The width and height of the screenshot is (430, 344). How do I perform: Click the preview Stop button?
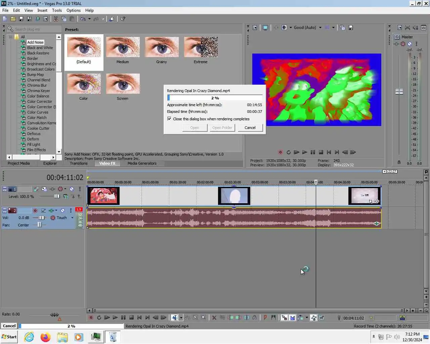(321, 152)
